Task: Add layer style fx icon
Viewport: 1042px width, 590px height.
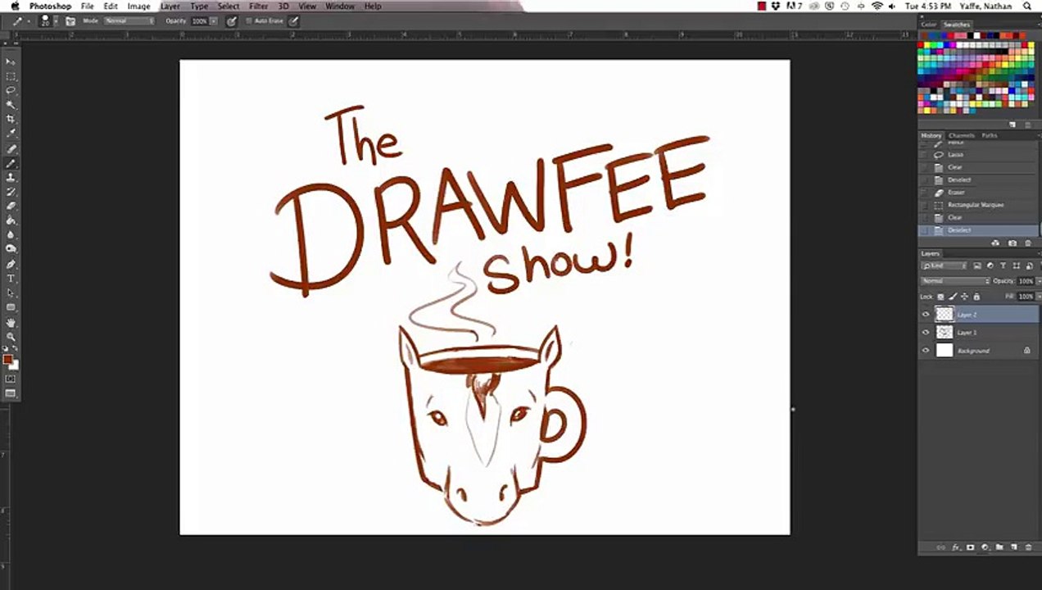Action: 955,547
